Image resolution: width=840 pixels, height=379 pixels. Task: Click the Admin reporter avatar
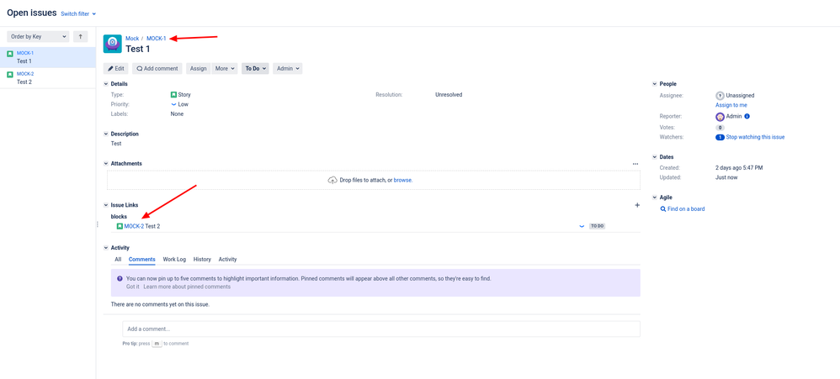(720, 116)
